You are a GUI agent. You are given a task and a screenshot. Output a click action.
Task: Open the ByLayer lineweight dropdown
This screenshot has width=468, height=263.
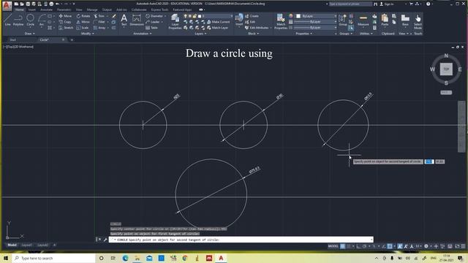(x=315, y=22)
